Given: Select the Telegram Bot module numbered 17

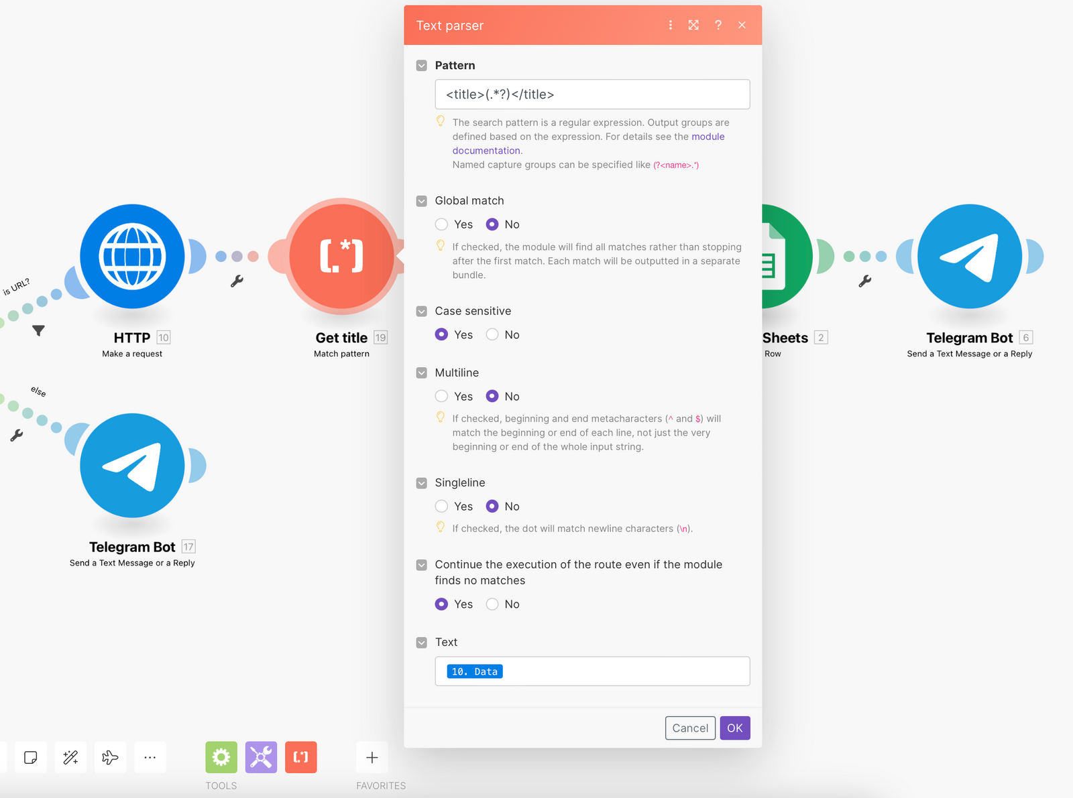Looking at the screenshot, I should 132,466.
